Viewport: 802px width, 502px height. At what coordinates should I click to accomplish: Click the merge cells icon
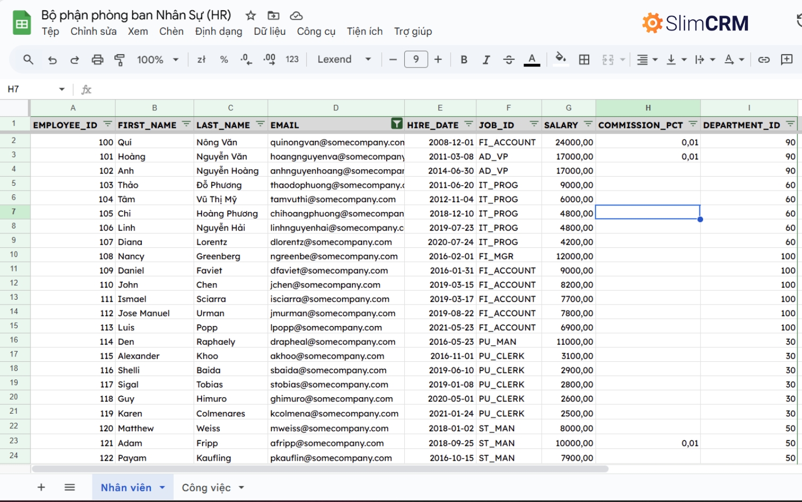pyautogui.click(x=608, y=59)
